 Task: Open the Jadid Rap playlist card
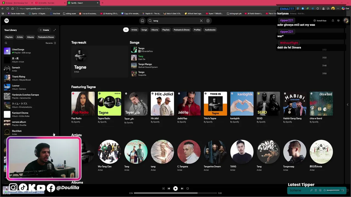tap(189, 108)
